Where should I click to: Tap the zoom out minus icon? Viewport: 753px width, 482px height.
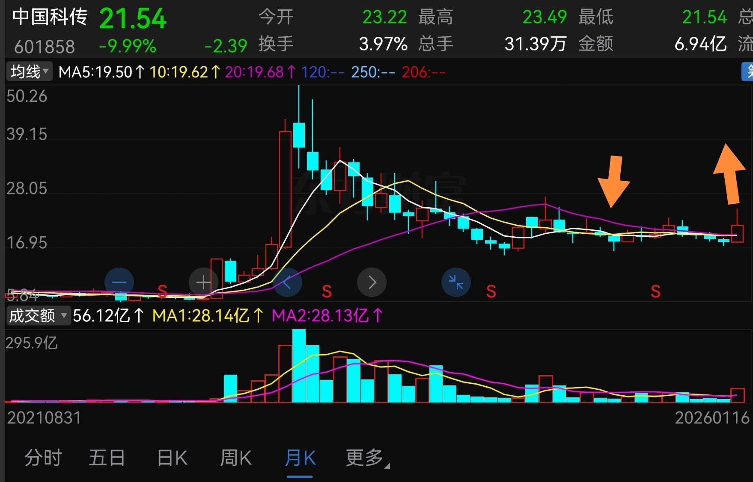point(119,282)
